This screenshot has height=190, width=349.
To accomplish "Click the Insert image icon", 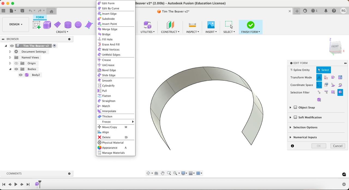I will click(x=211, y=25).
